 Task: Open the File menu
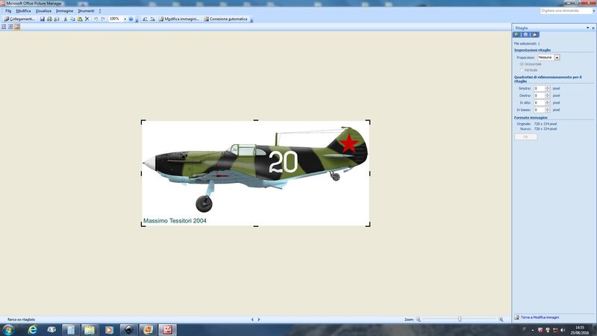8,10
